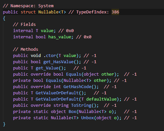Click the parameterless GetValueOrDefault() method name

(57, 93)
